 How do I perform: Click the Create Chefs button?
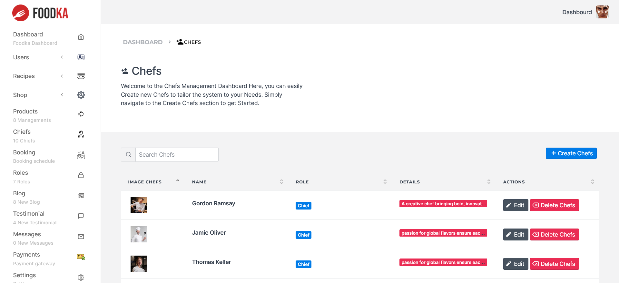click(x=571, y=153)
